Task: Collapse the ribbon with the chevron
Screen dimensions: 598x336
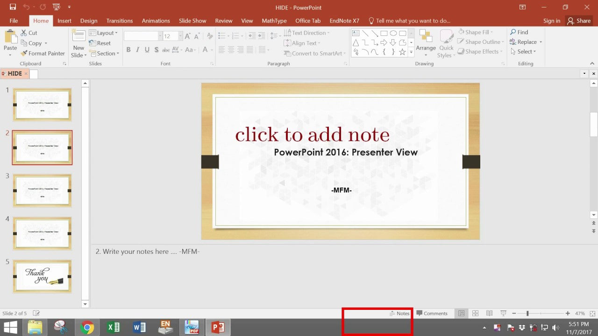Action: pyautogui.click(x=592, y=63)
